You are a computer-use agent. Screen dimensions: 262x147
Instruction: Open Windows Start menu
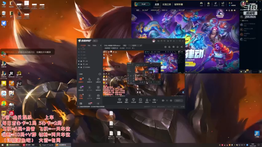[x=2, y=145]
